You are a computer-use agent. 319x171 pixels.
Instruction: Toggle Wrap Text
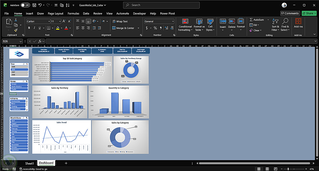coord(120,21)
